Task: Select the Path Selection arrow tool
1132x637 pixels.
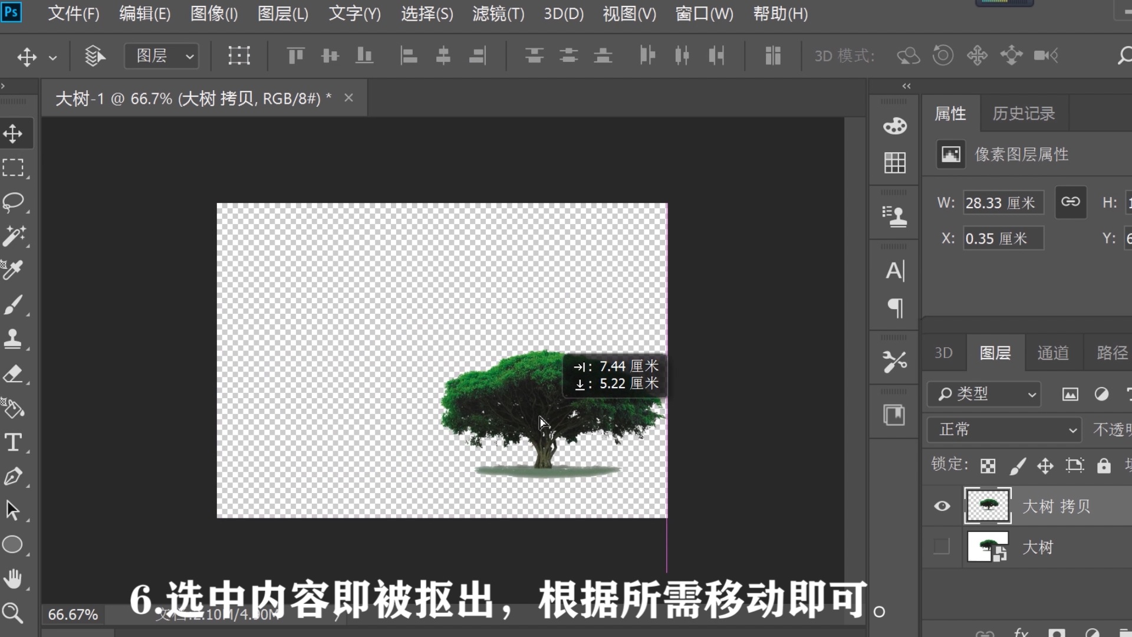Action: [x=13, y=510]
